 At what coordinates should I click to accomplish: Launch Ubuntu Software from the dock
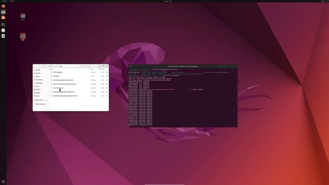pos(3,17)
